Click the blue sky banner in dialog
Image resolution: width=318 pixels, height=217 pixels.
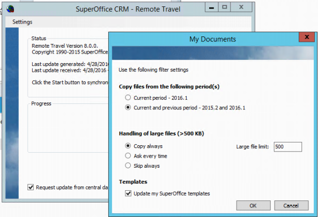(x=213, y=53)
